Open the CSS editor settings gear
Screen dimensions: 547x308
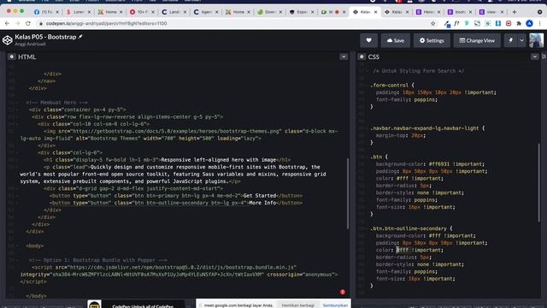(362, 56)
